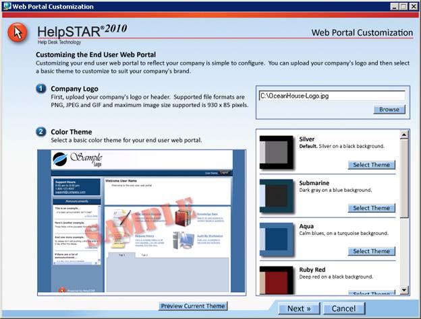
Task: Click the theme list scroll up arrow
Action: pos(404,135)
